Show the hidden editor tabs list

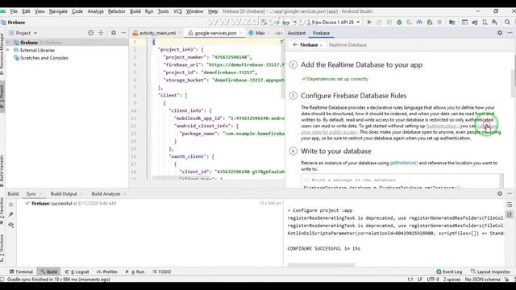point(279,33)
